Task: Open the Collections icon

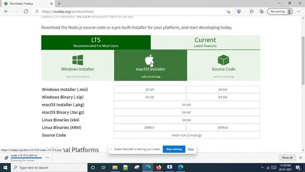Action: click(262, 11)
